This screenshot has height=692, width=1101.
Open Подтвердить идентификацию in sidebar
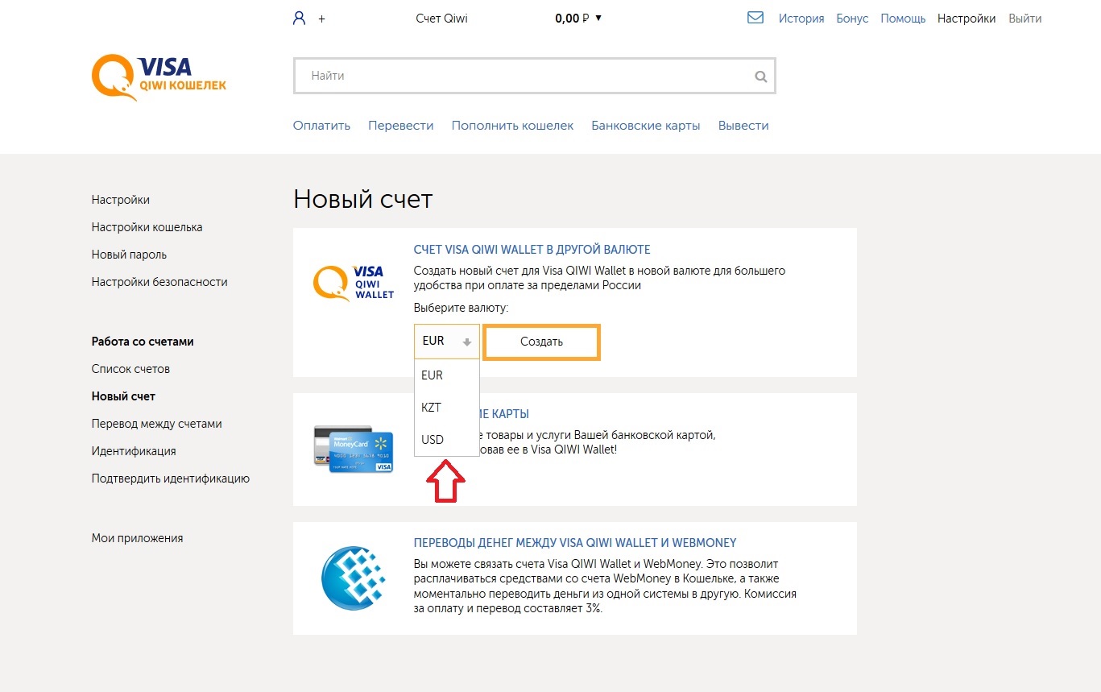(x=171, y=479)
